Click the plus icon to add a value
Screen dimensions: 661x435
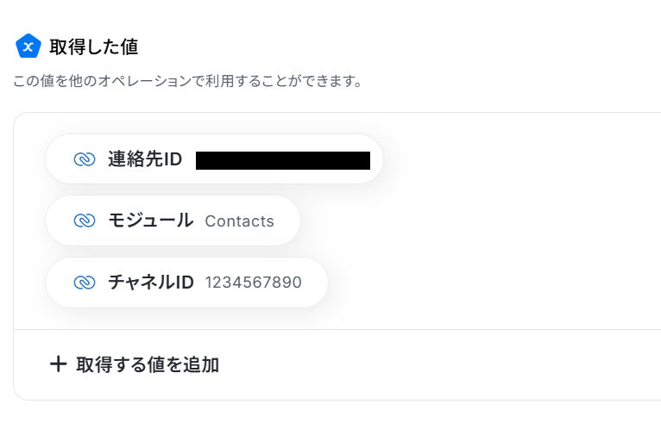[58, 364]
